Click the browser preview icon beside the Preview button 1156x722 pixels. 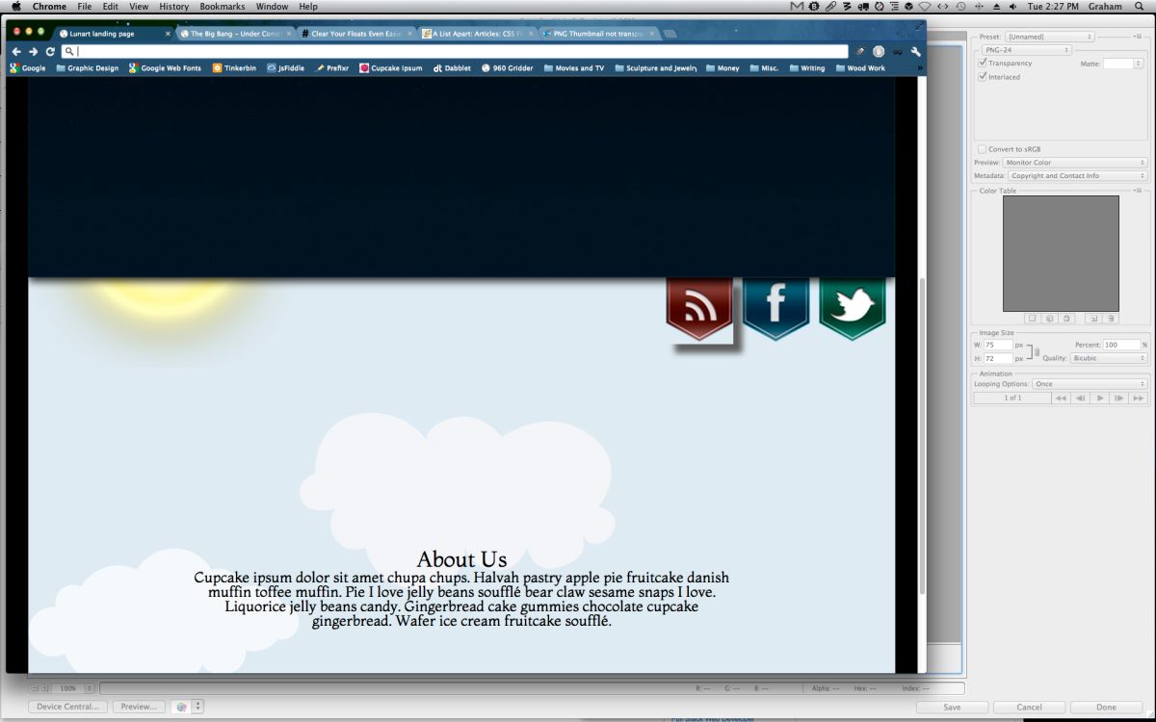pyautogui.click(x=181, y=707)
